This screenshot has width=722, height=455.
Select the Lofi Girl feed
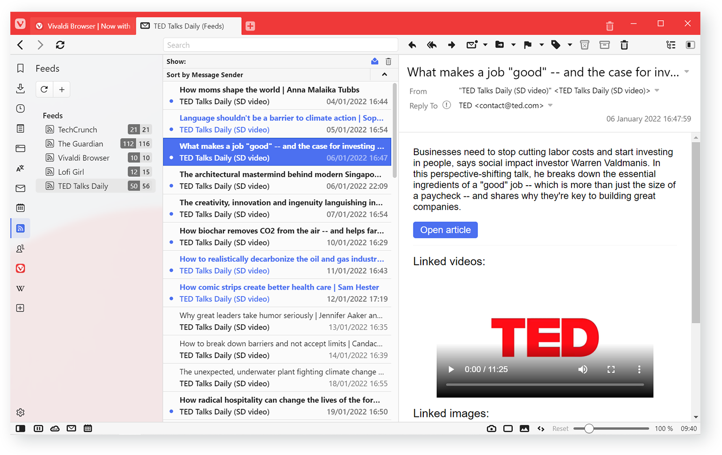click(96, 172)
